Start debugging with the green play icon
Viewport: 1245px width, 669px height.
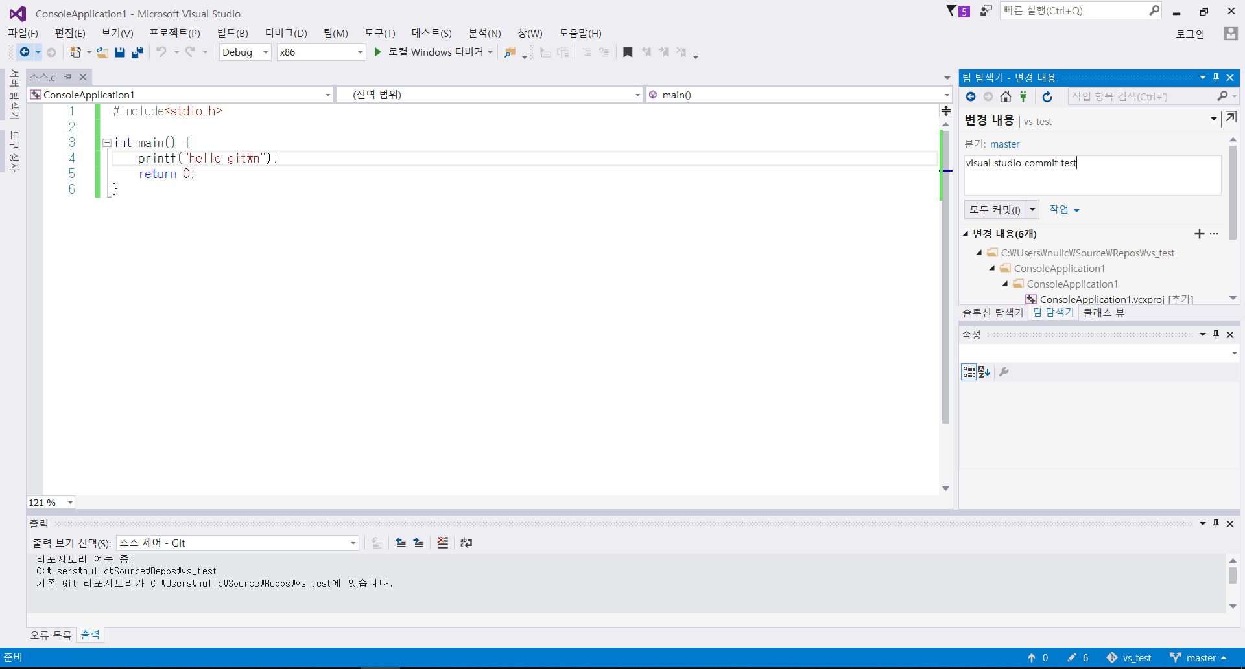coord(378,52)
